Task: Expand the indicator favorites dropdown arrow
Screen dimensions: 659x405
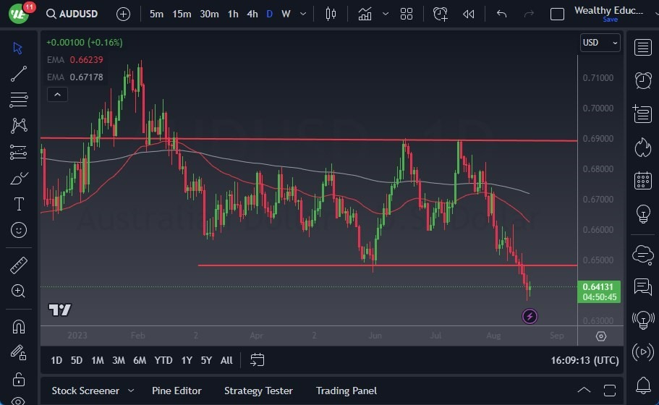Action: coord(385,14)
